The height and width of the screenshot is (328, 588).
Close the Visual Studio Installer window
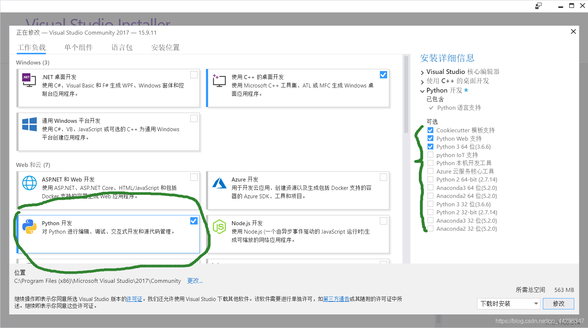coord(583,6)
